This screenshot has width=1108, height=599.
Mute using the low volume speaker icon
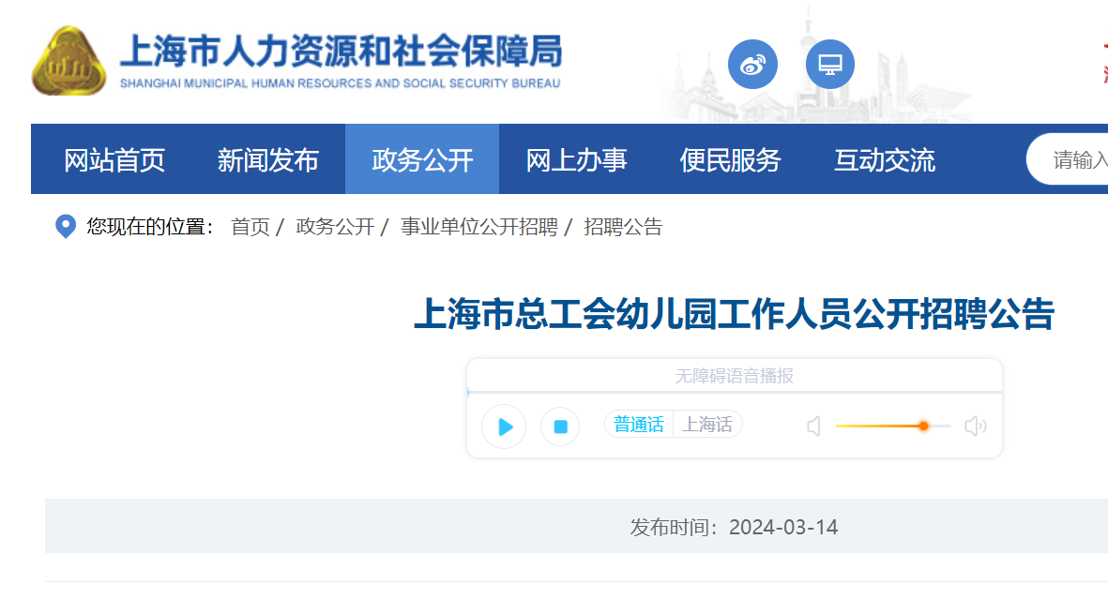(x=814, y=426)
